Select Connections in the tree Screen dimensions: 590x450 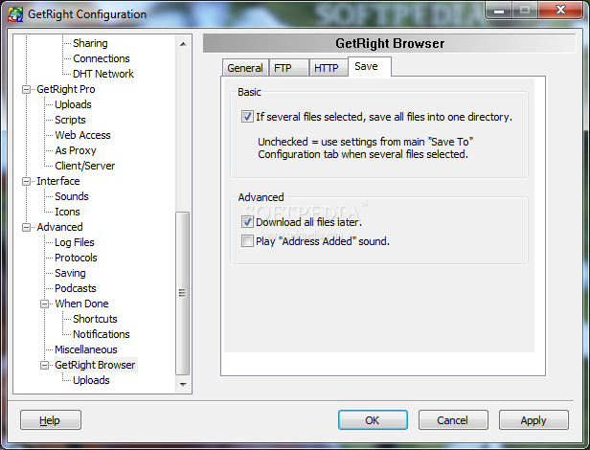pos(102,58)
